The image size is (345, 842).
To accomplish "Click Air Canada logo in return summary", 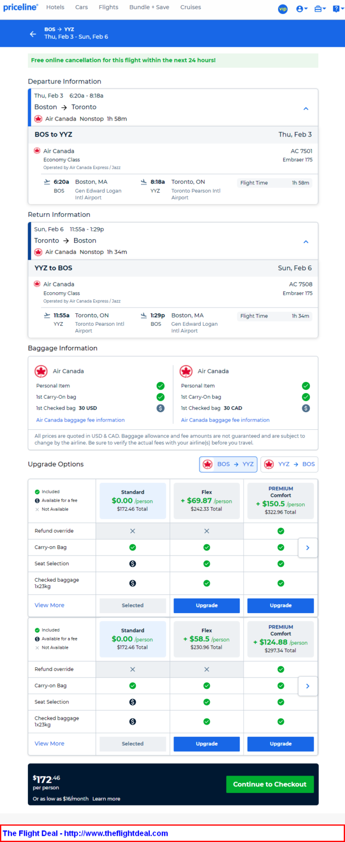I will pos(38,252).
